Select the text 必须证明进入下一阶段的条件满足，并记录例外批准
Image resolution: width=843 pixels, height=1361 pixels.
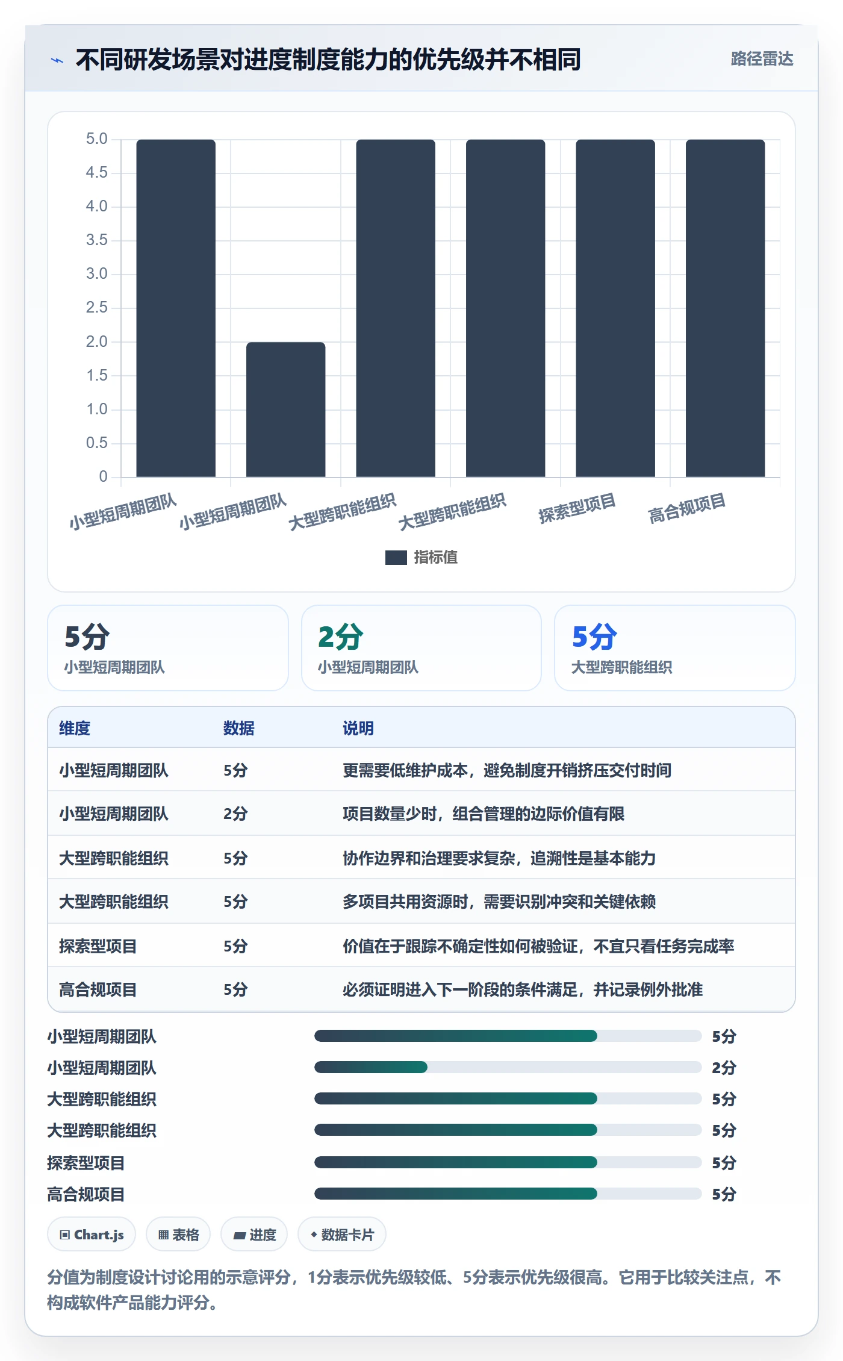[x=523, y=989]
